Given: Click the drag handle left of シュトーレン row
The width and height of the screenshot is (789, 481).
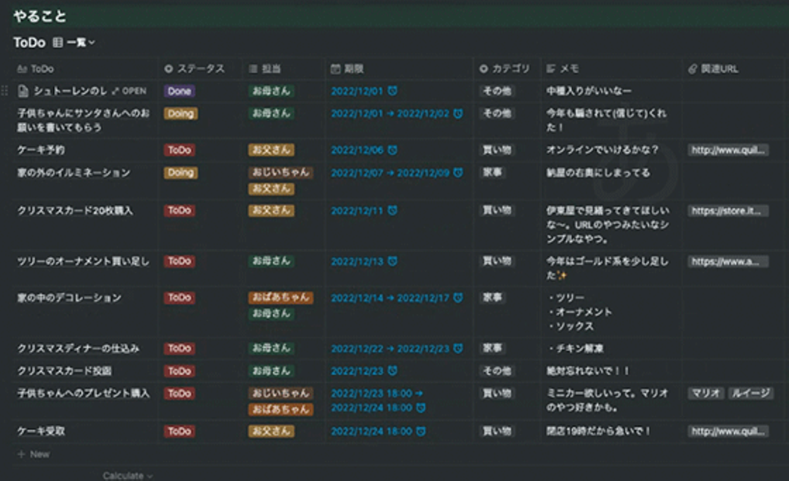Looking at the screenshot, I should click(x=5, y=91).
